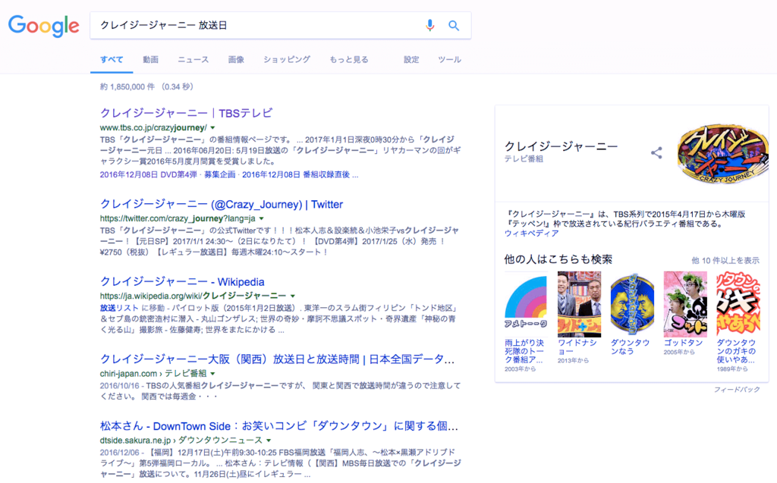Click the Google logo
Screen dimensions: 777x483
coord(43,26)
